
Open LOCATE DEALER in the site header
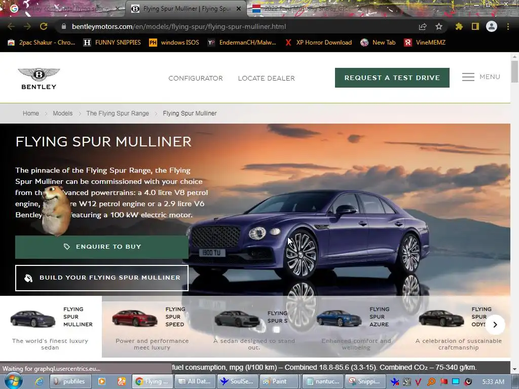tap(267, 79)
